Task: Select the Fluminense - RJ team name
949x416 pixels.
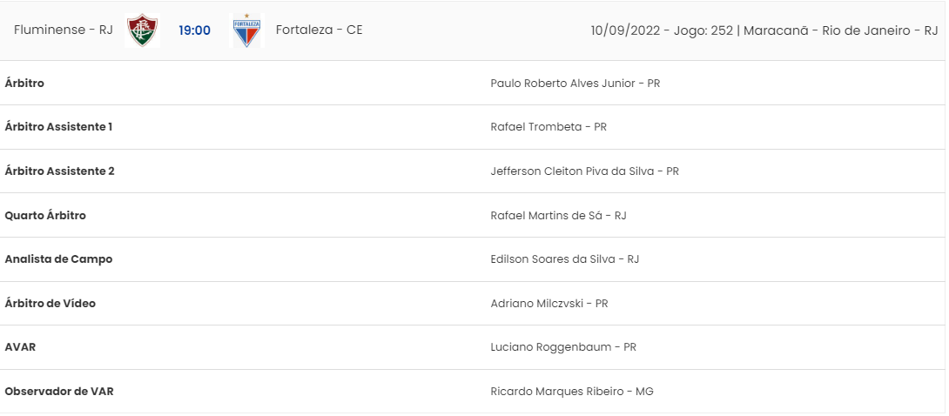Action: pos(63,30)
